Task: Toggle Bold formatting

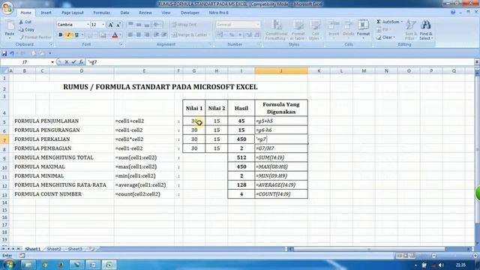Action: point(61,35)
